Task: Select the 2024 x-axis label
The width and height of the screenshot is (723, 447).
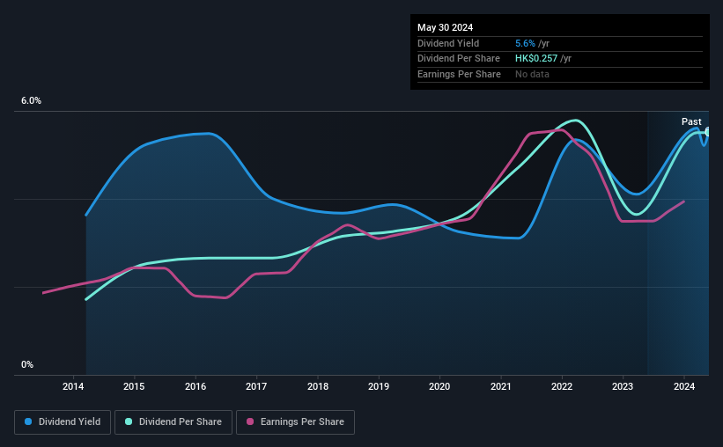Action: [684, 386]
